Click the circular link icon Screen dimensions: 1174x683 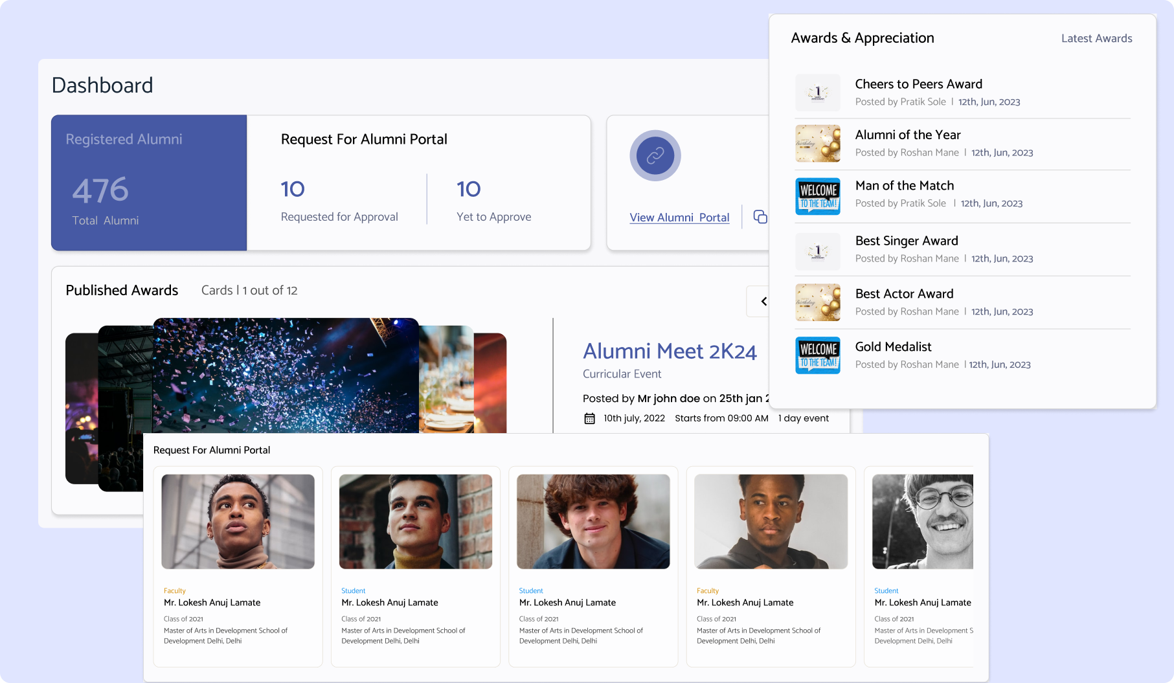click(655, 155)
